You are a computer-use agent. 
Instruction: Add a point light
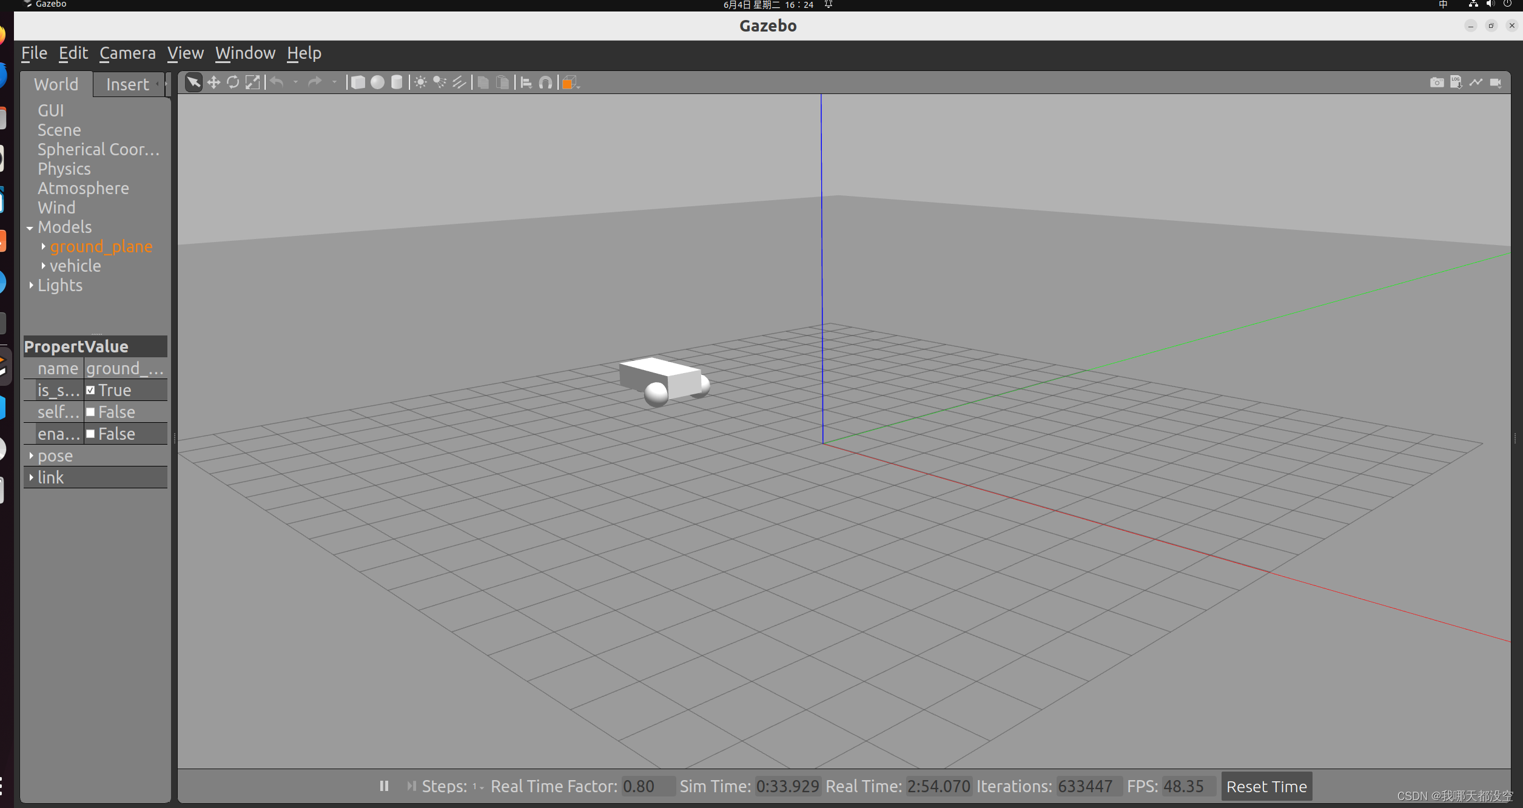(x=420, y=82)
